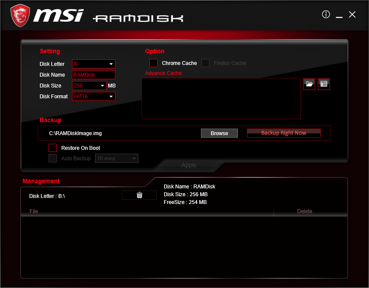This screenshot has height=288, width=369.
Task: Click the 'Disk Letter : B:\' text
Action: [x=47, y=196]
